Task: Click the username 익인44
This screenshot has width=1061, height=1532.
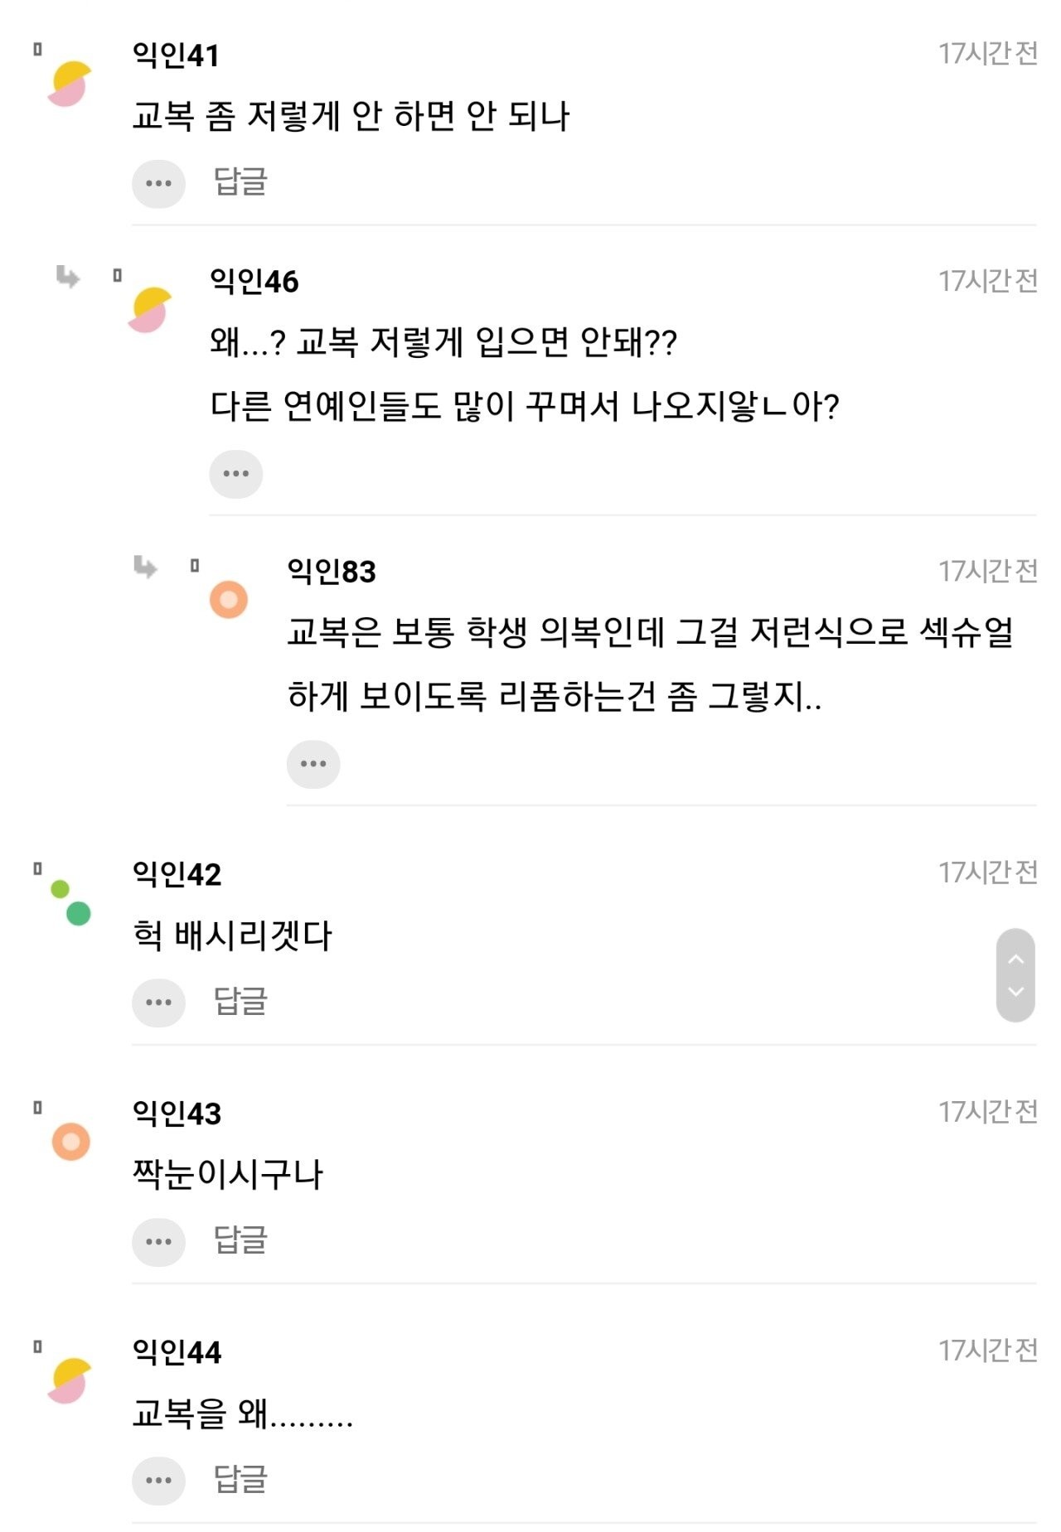Action: (x=177, y=1352)
